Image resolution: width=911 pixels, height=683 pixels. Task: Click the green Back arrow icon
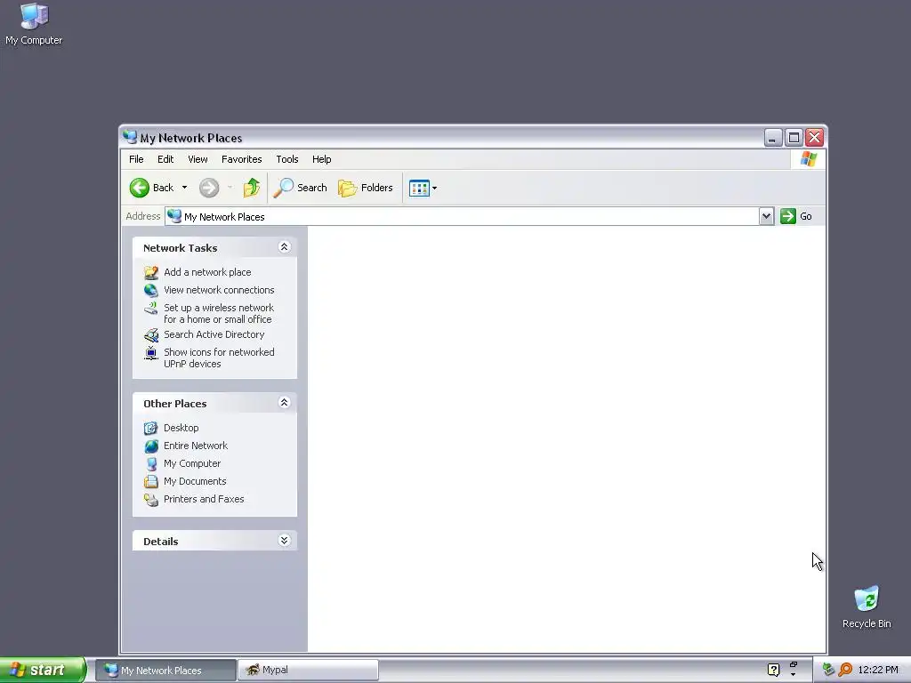click(140, 188)
